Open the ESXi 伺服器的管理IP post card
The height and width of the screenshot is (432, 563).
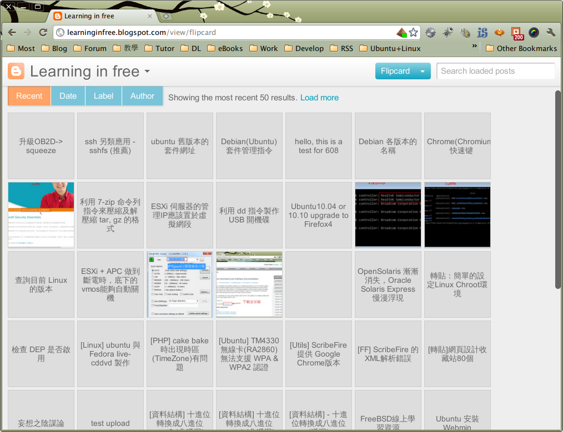click(x=180, y=215)
